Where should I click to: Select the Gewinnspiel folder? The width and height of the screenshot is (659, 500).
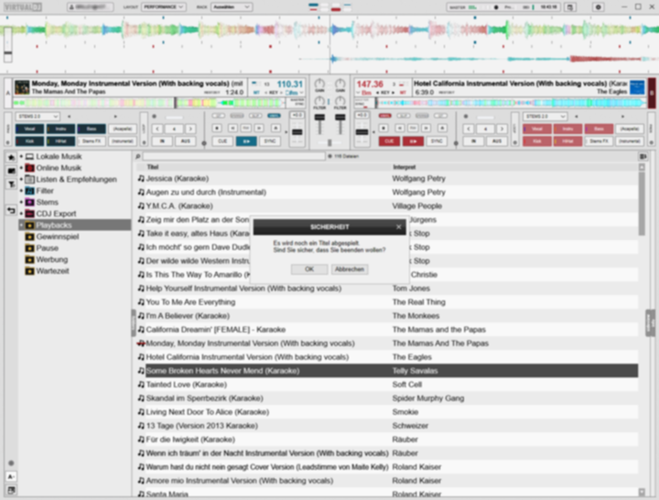tap(58, 237)
